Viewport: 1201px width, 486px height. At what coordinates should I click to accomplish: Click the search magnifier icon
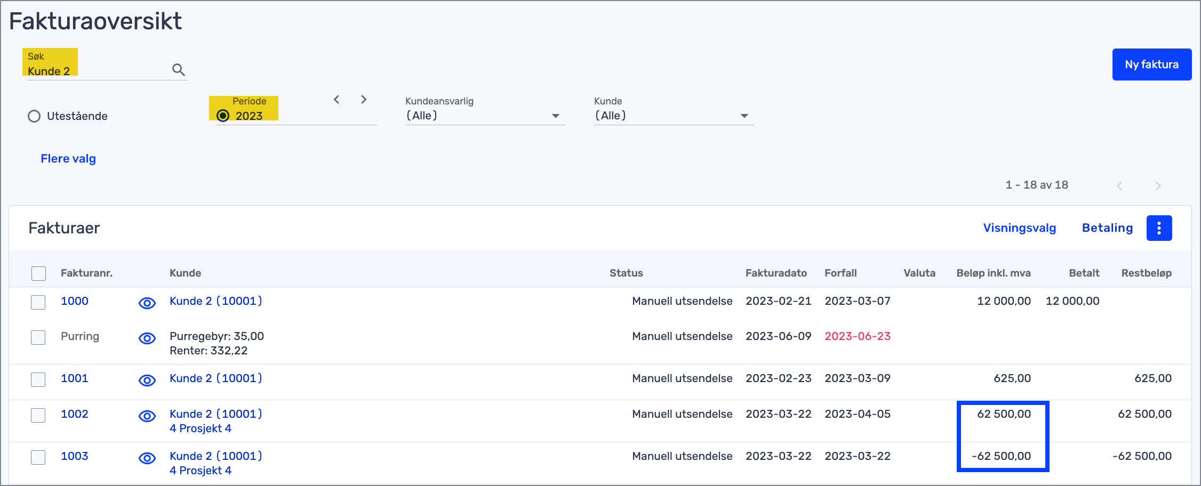tap(179, 70)
